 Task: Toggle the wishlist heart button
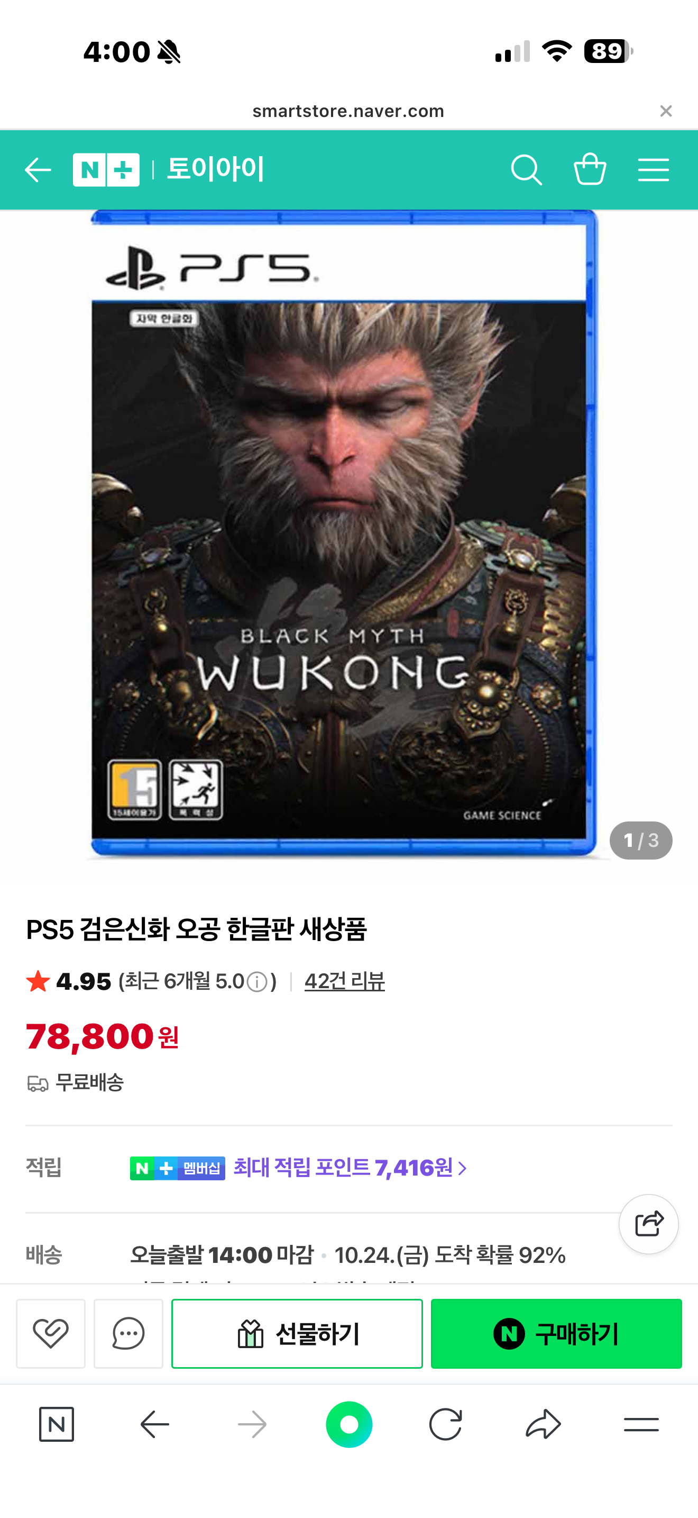click(51, 1333)
